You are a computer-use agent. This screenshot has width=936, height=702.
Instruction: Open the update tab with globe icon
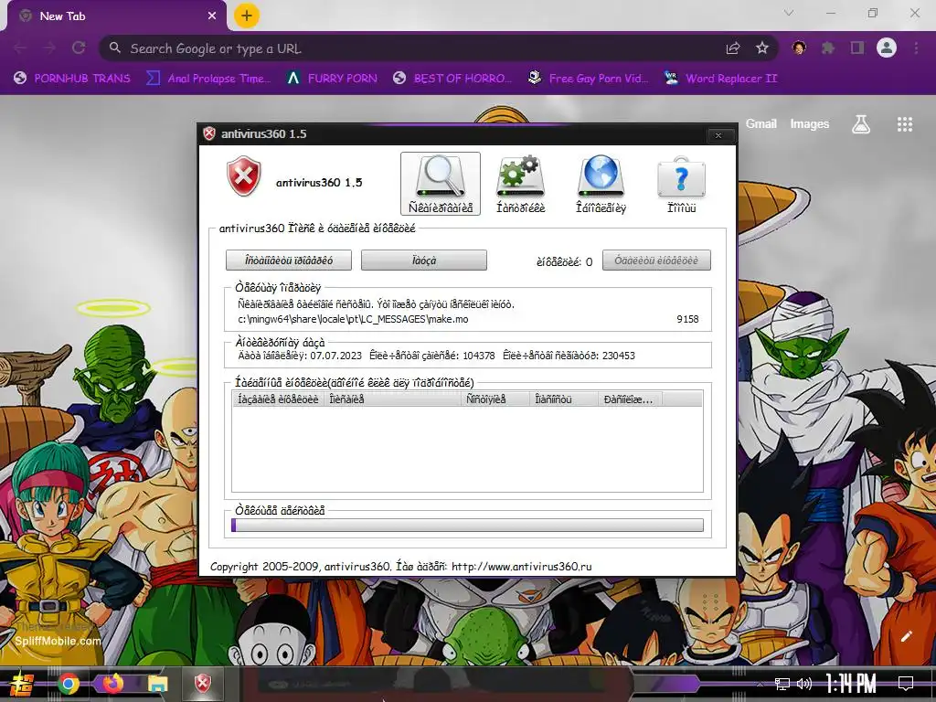click(601, 183)
